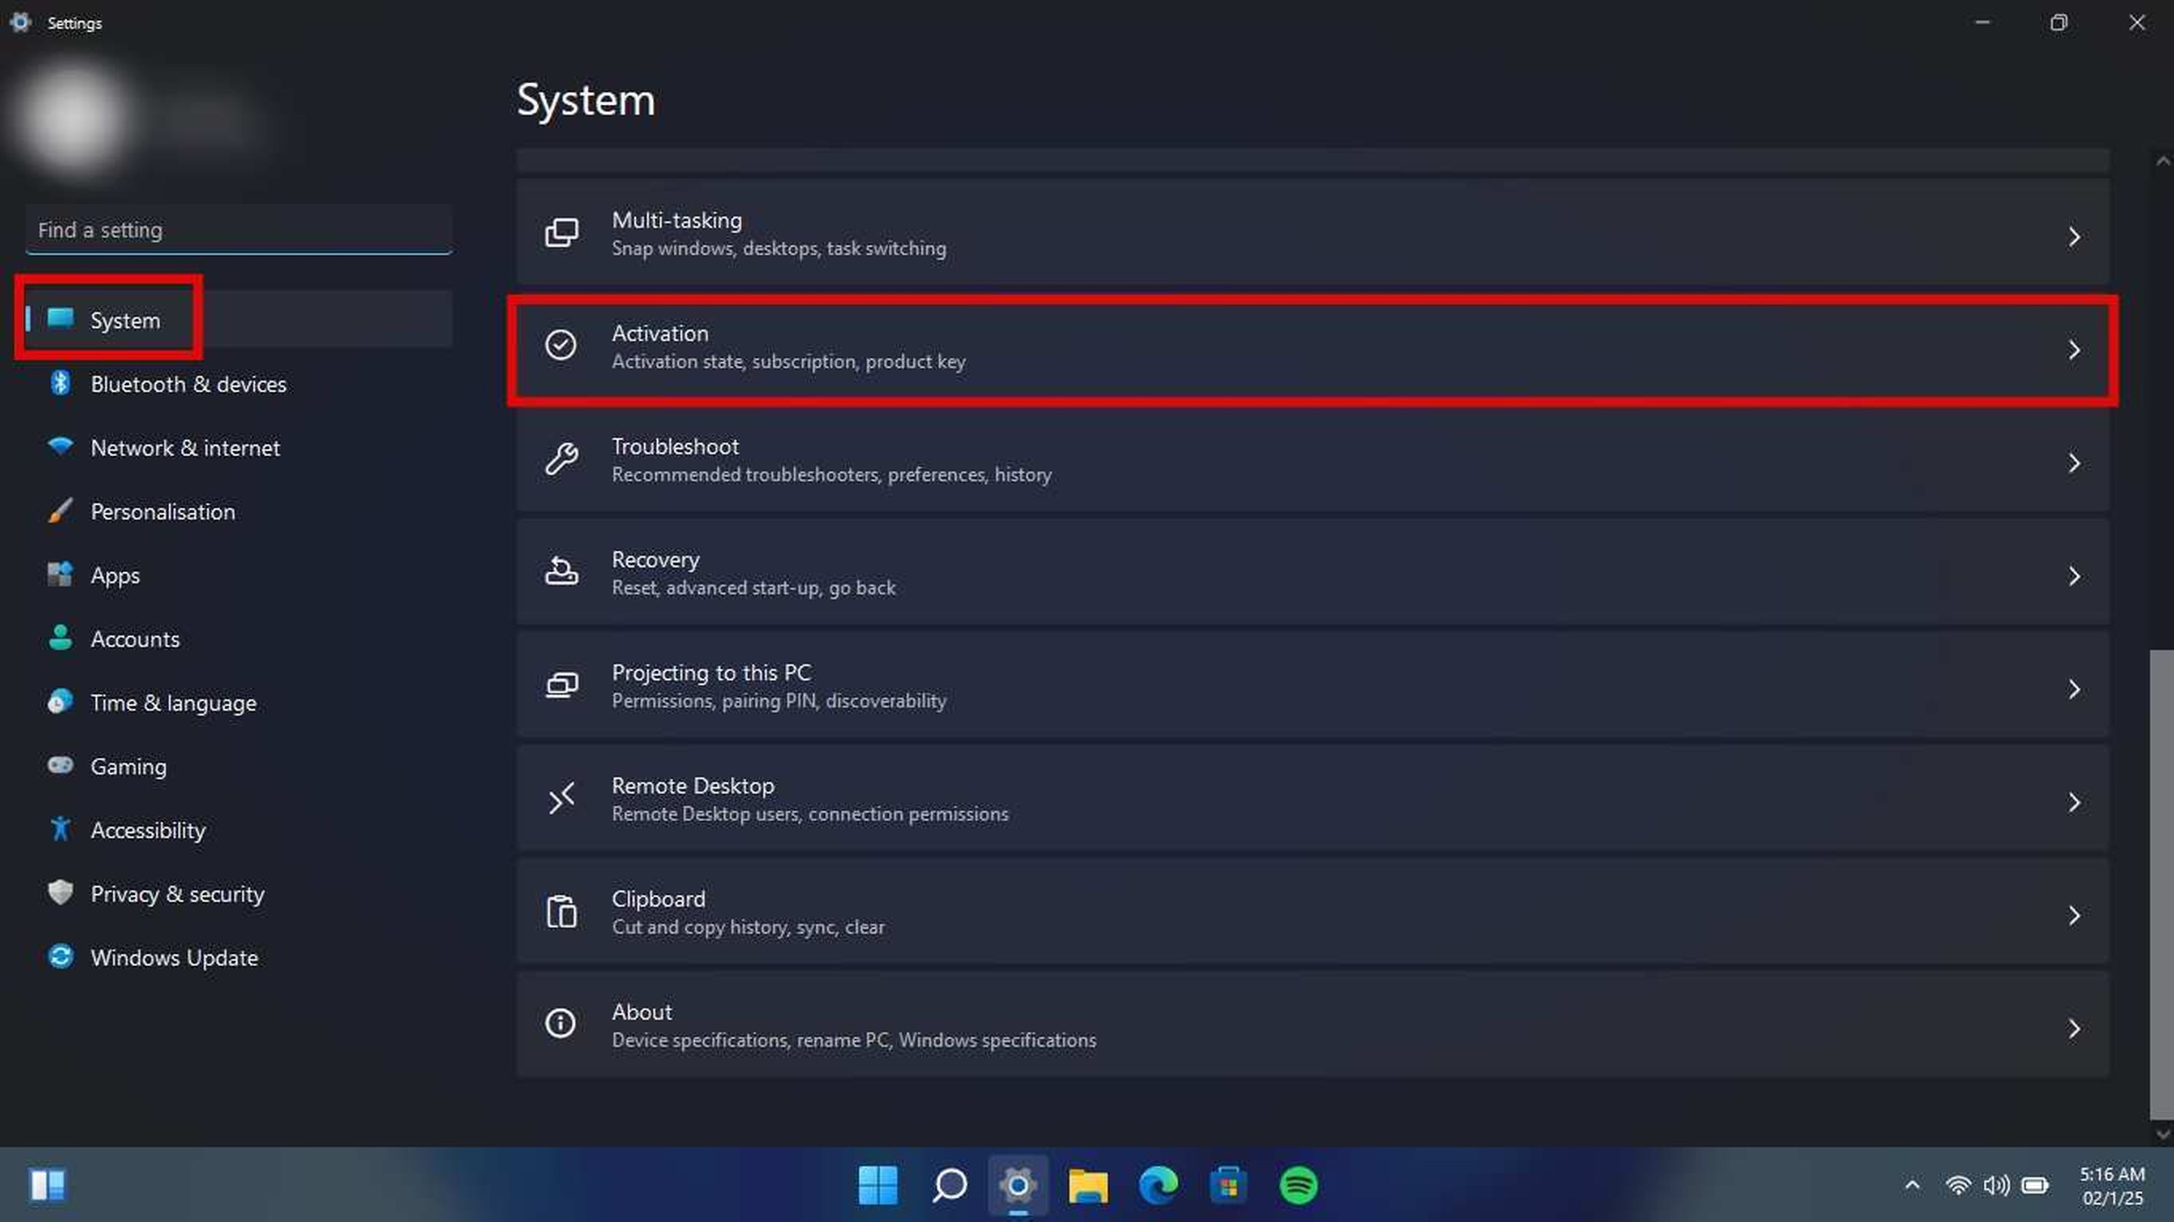Click the Windows Update sidebar item
The image size is (2174, 1222).
pos(173,957)
